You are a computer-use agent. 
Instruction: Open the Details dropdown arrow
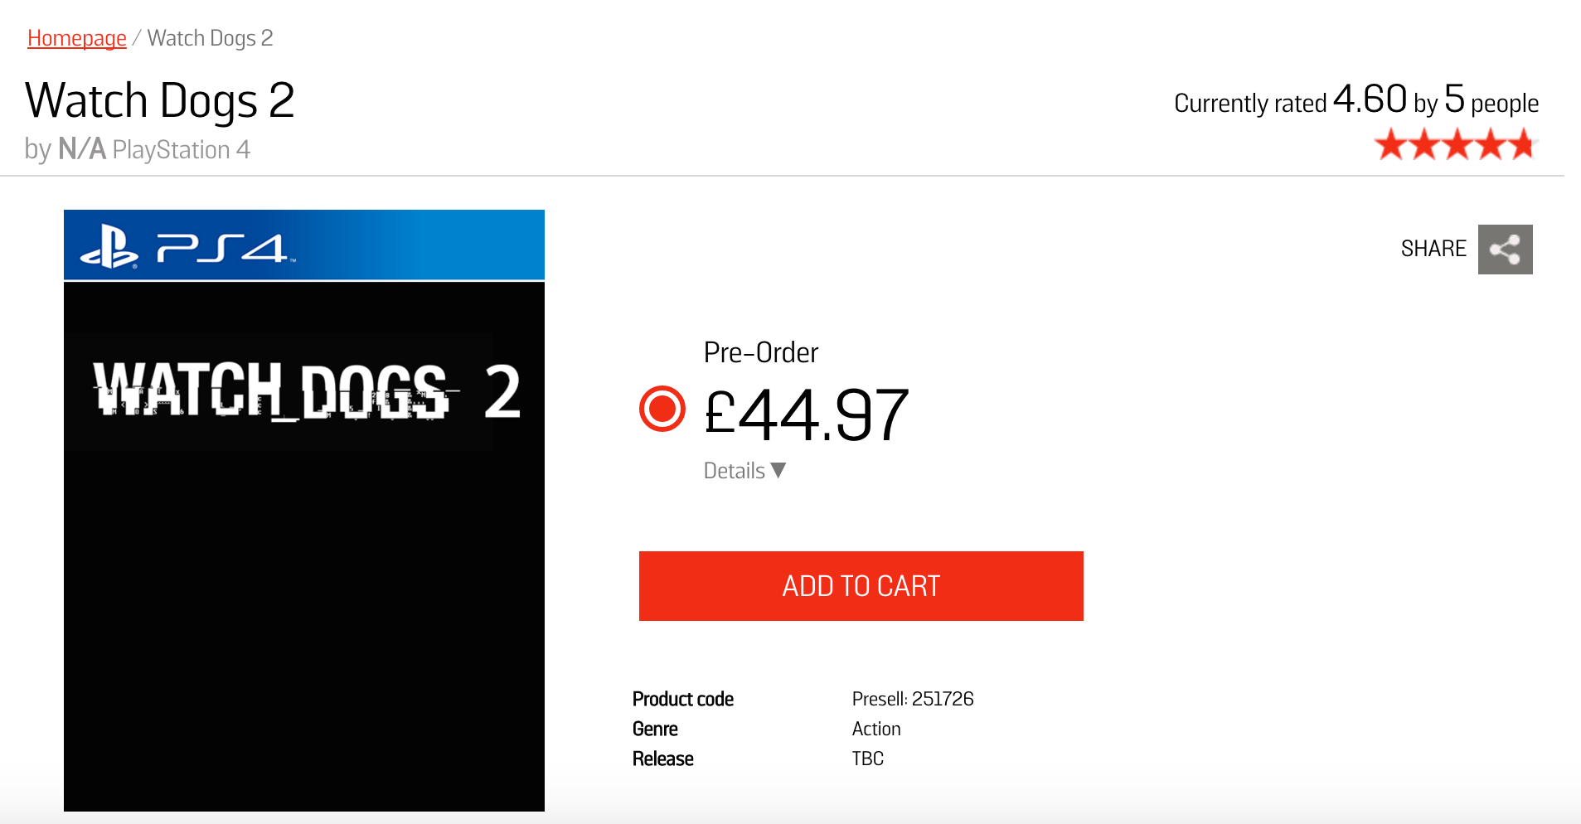pos(777,470)
